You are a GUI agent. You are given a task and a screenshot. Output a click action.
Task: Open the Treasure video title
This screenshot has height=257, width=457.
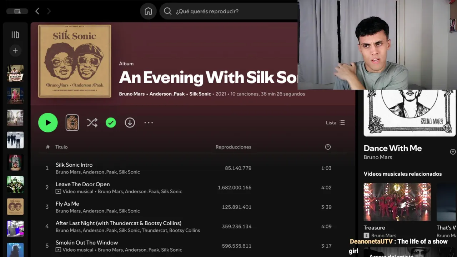pos(374,227)
